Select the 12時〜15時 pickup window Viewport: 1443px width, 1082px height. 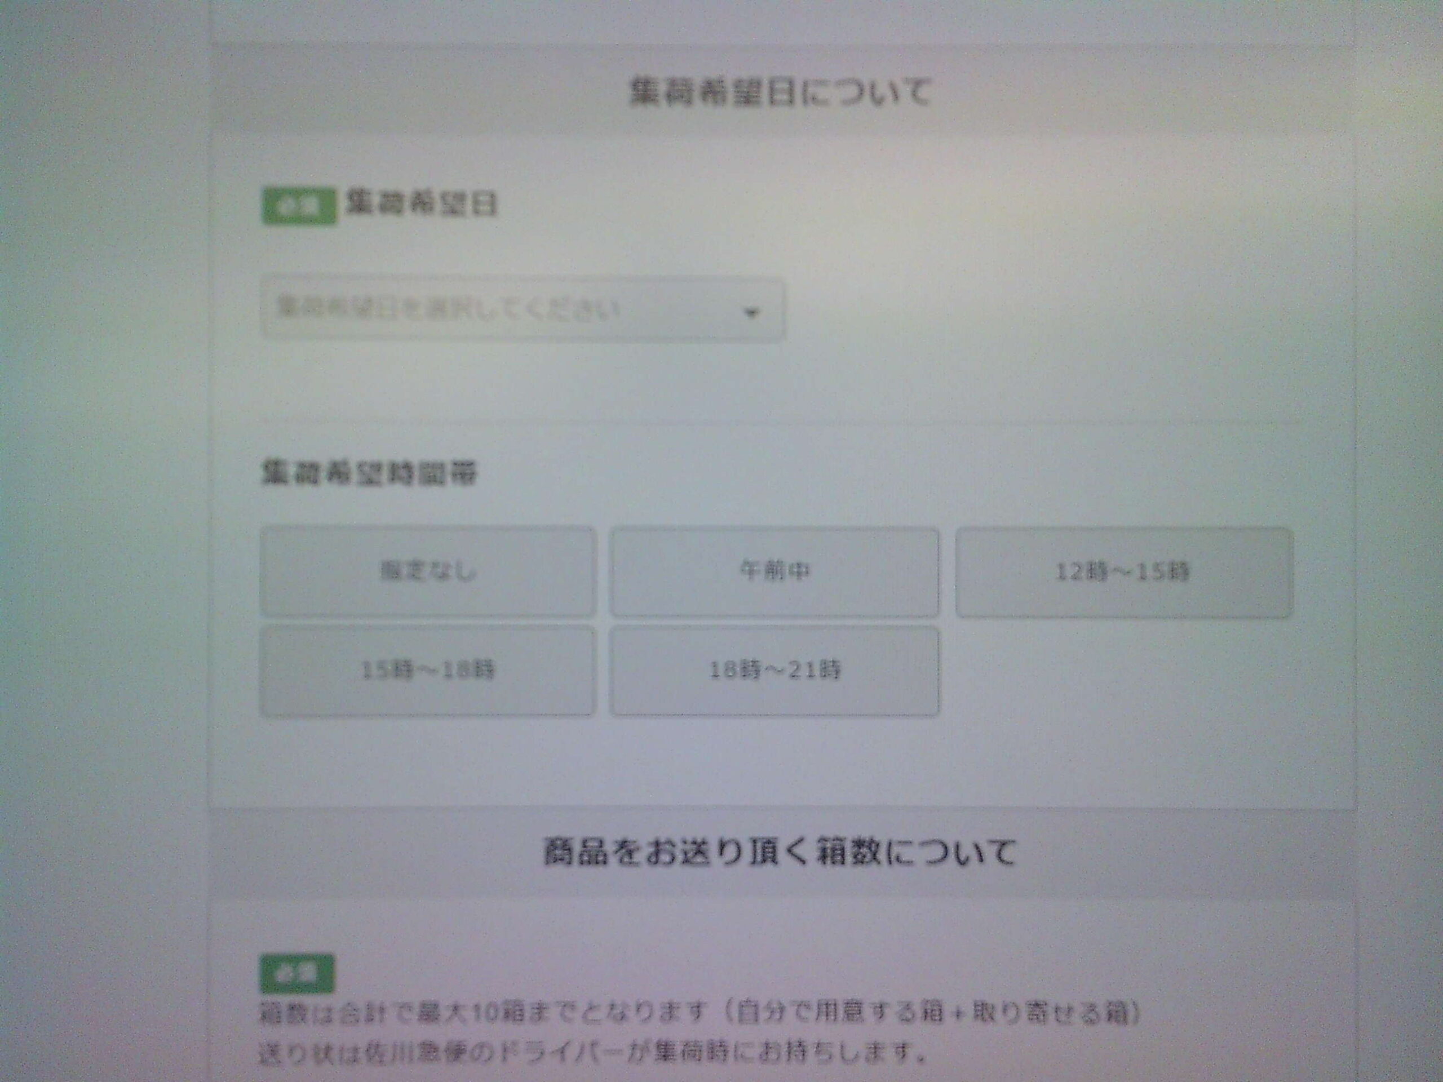point(1122,571)
